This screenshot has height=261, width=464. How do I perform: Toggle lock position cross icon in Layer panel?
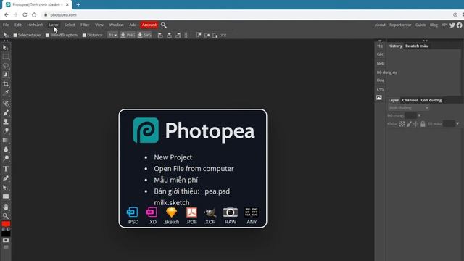pyautogui.click(x=415, y=124)
